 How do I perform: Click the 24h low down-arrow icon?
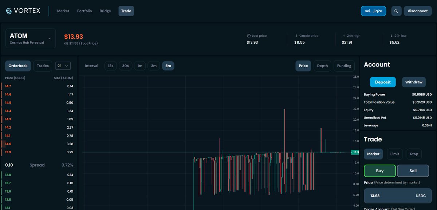[x=391, y=36]
